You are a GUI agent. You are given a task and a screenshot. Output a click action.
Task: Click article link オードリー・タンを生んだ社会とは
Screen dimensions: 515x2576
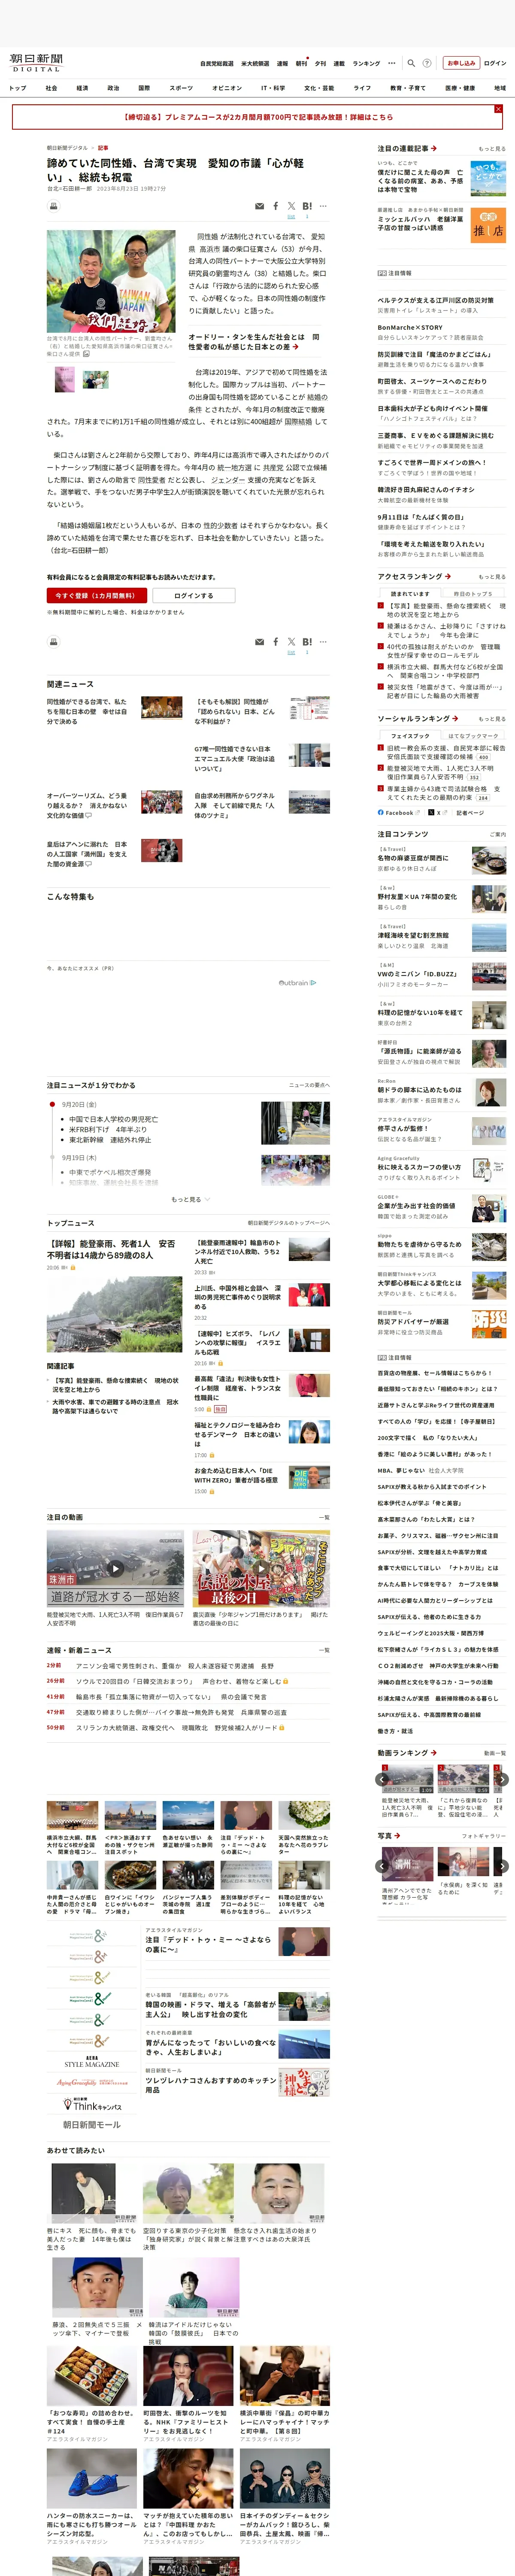pos(253,342)
